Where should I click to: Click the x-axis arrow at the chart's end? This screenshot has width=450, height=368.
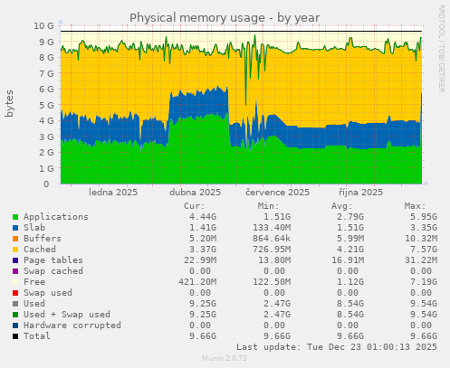tap(426, 184)
